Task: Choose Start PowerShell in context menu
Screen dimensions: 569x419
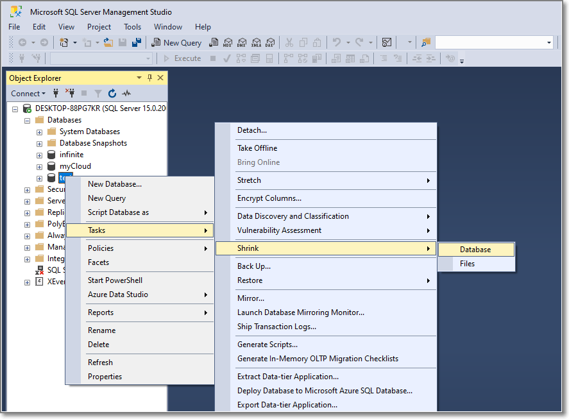Action: click(140, 280)
